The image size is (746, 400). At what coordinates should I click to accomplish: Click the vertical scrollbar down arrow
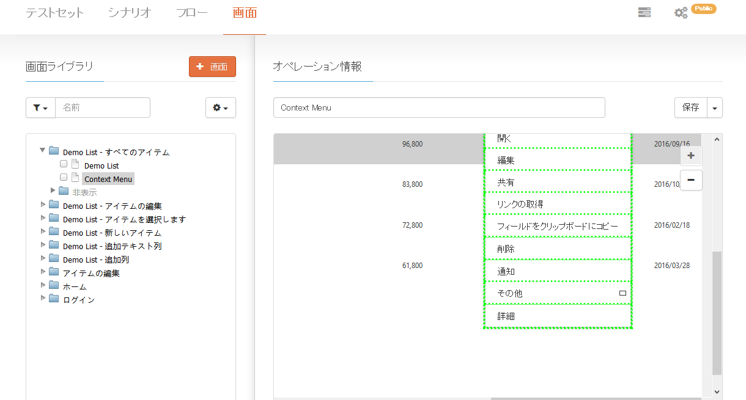point(717,392)
